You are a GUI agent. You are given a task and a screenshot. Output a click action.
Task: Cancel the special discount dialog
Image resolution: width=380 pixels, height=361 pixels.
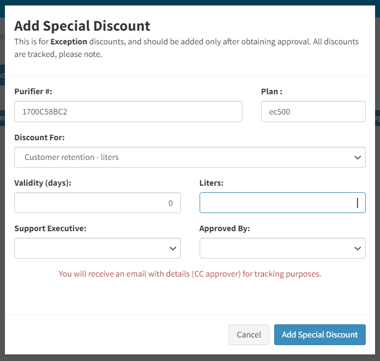pos(248,335)
